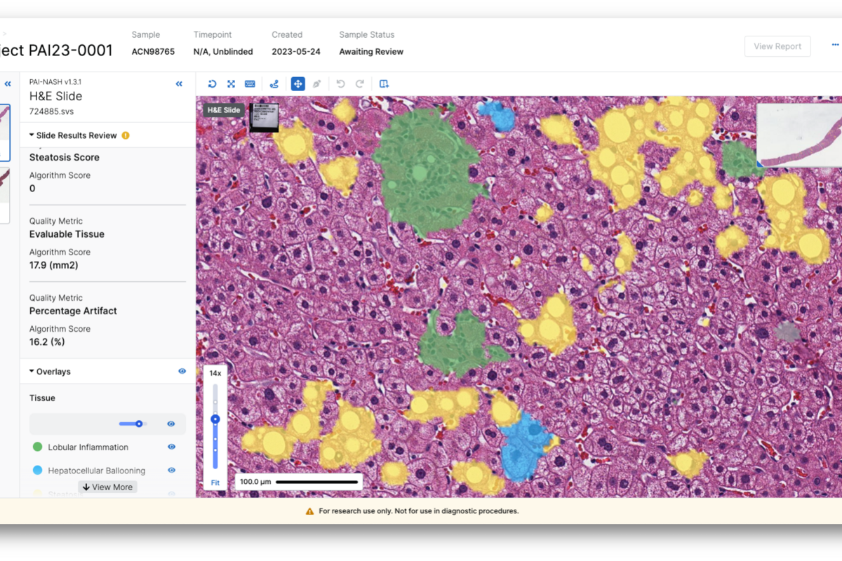
Task: Adjust the Tissue overlay opacity slider
Action: coord(138,424)
